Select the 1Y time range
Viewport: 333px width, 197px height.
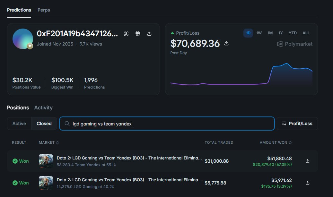(281, 33)
